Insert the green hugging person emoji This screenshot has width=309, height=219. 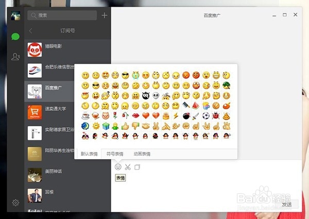(115, 126)
